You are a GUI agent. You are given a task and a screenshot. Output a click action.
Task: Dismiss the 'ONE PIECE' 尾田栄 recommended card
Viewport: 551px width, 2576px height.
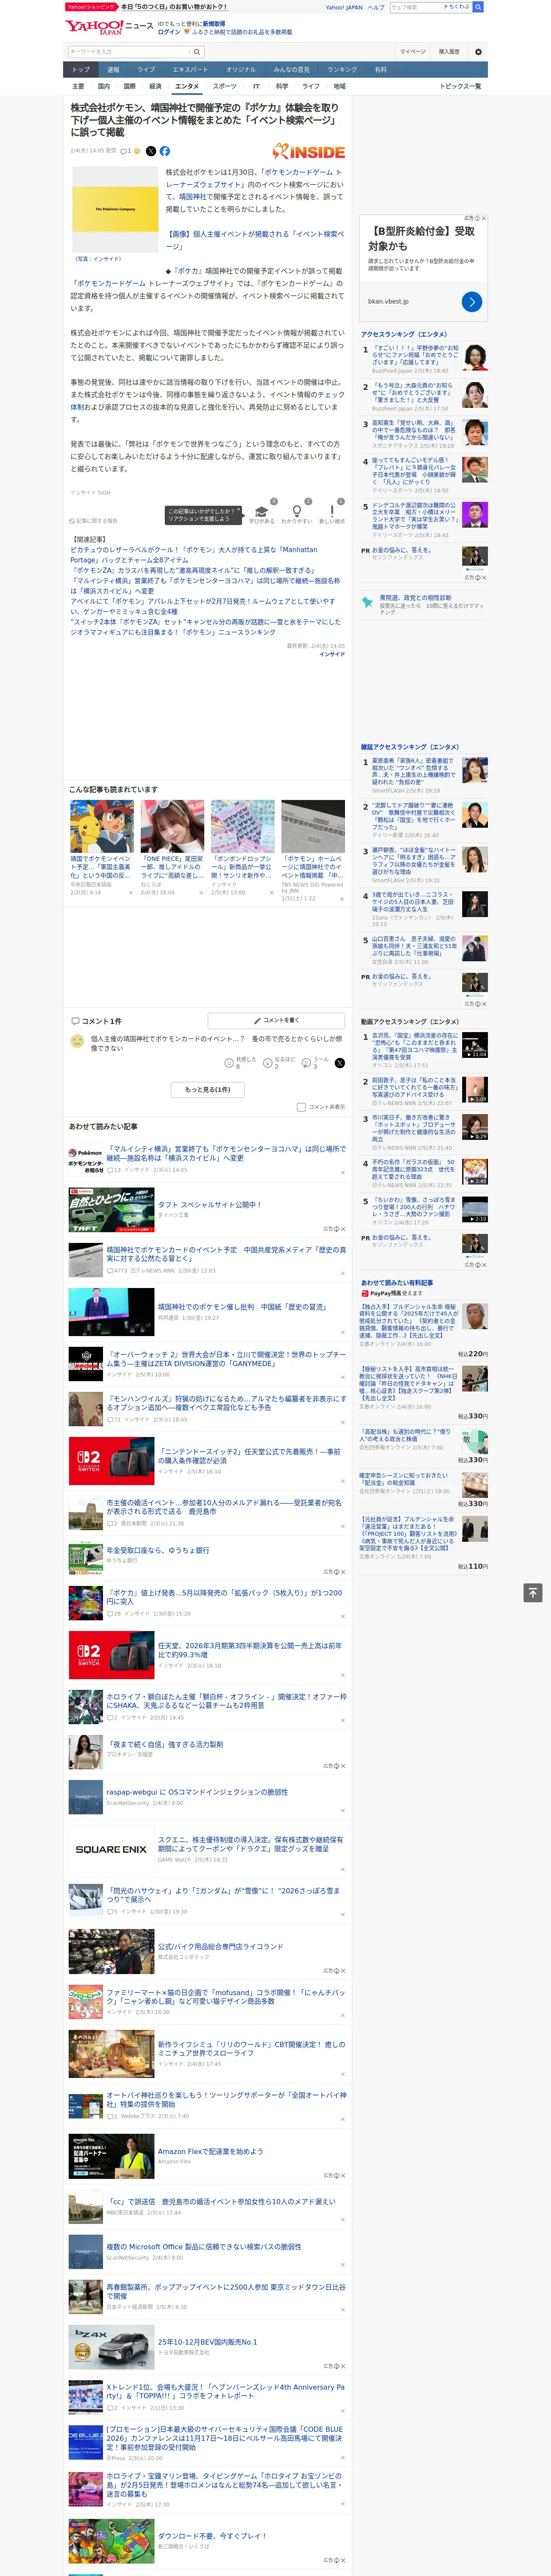pyautogui.click(x=200, y=892)
